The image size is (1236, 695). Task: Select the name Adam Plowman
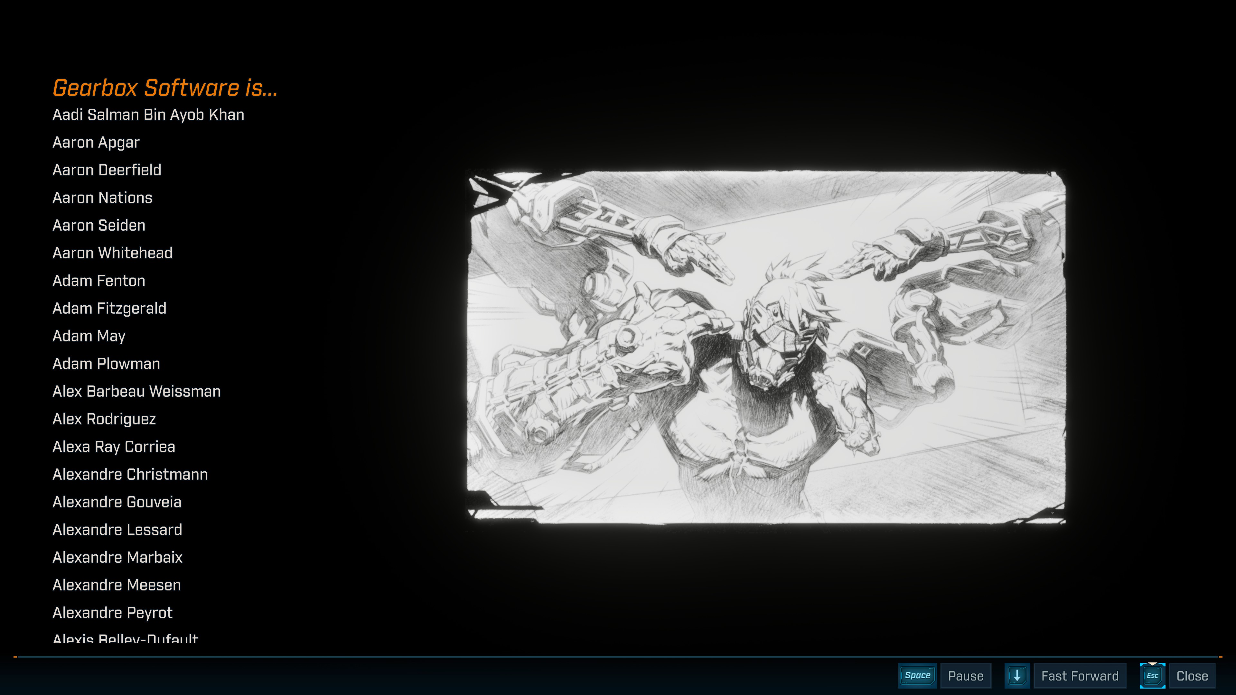[106, 364]
